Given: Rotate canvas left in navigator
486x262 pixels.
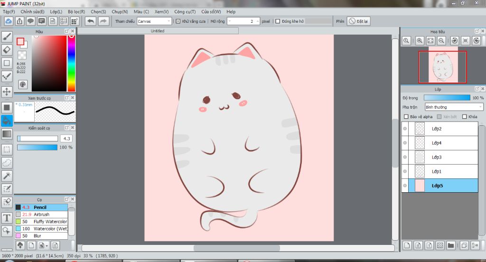Looking at the screenshot, I should pyautogui.click(x=454, y=41).
